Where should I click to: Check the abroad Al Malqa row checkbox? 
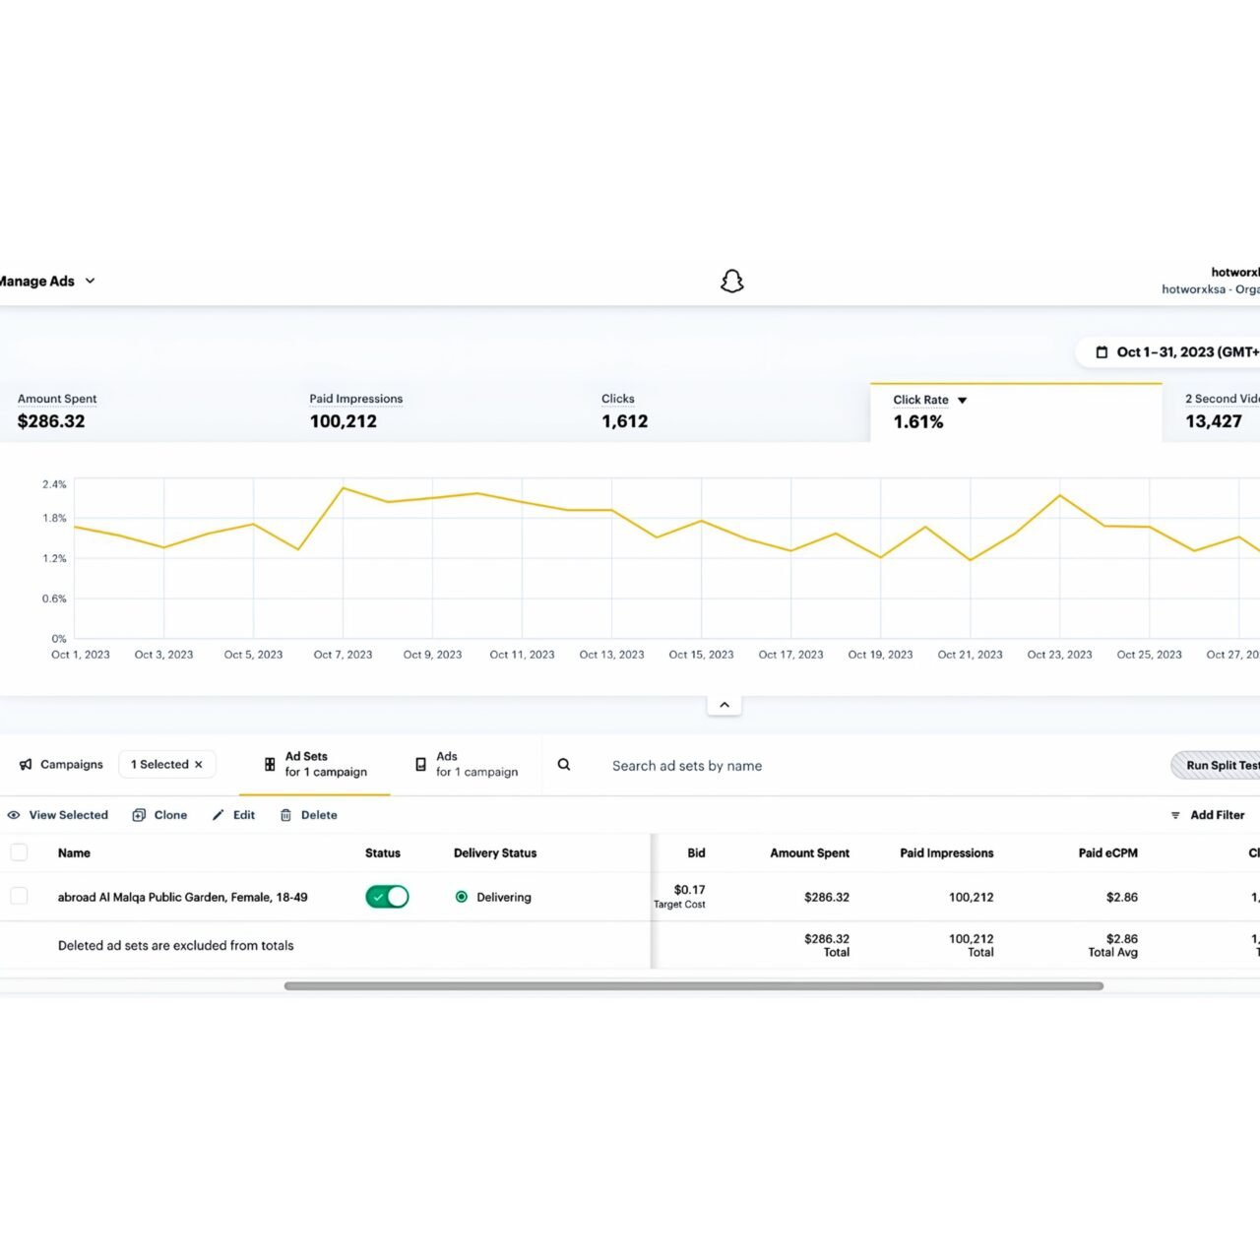click(x=19, y=896)
